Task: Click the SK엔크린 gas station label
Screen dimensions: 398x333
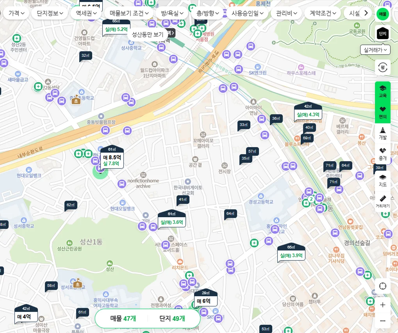Action: click(x=258, y=73)
